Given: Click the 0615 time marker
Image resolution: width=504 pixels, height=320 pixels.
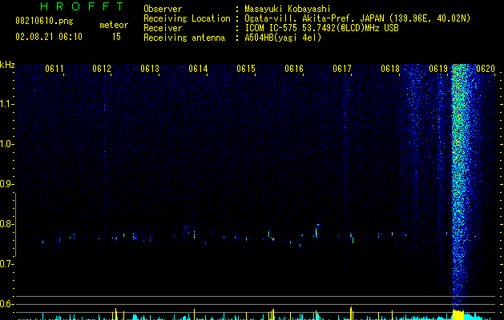Looking at the screenshot, I should point(246,69).
